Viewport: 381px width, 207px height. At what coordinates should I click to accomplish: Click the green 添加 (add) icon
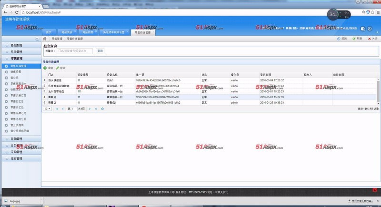click(x=45, y=68)
